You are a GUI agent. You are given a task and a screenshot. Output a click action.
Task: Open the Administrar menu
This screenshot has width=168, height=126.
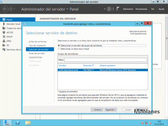coord(128,9)
